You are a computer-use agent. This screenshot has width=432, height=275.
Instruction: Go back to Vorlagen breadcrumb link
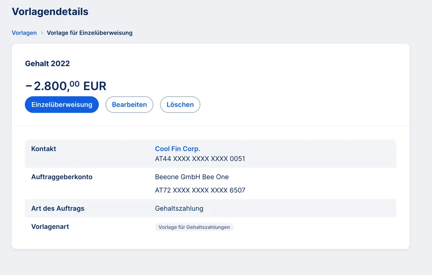coord(24,33)
